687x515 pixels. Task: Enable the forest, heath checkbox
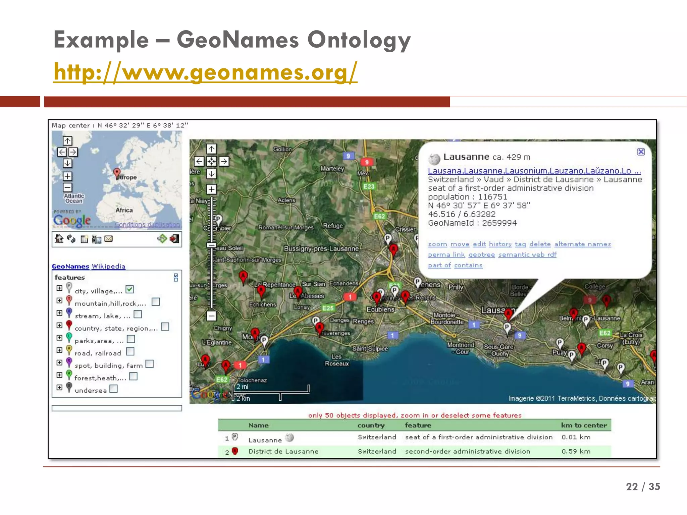(134, 376)
